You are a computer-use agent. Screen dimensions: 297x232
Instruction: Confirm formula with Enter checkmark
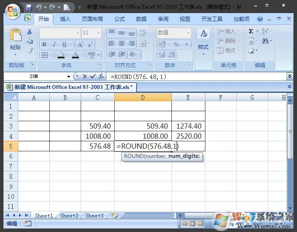[92, 76]
